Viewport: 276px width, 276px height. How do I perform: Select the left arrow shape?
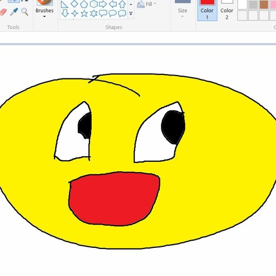coord(113,4)
